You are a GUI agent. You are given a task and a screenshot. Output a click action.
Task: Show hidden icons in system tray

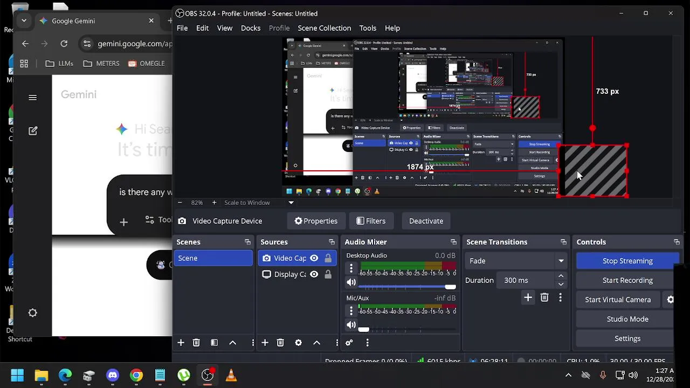click(568, 375)
